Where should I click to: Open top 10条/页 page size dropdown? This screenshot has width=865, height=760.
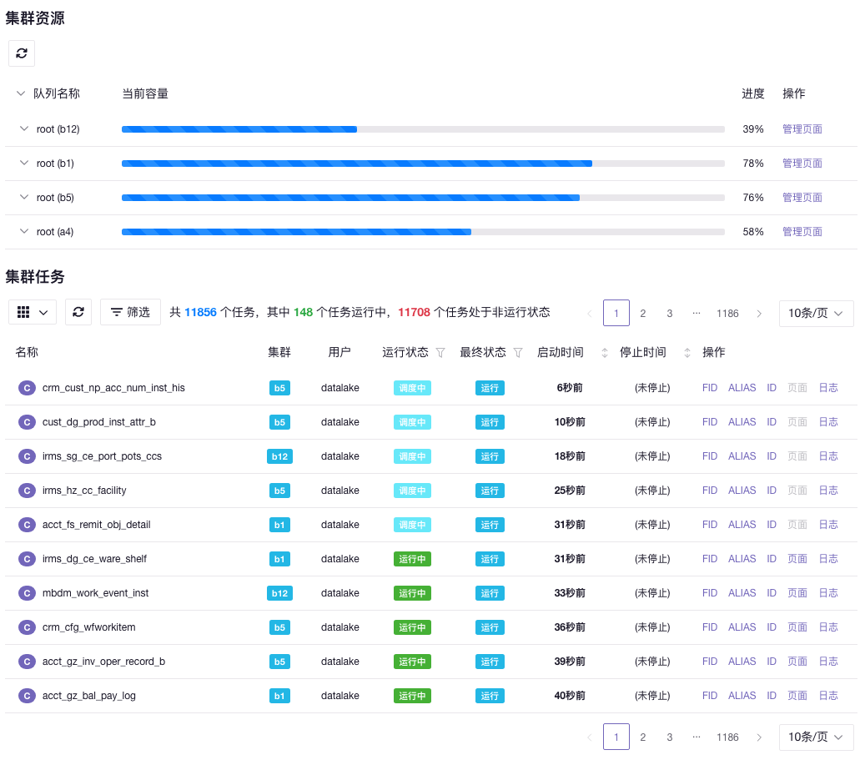816,314
